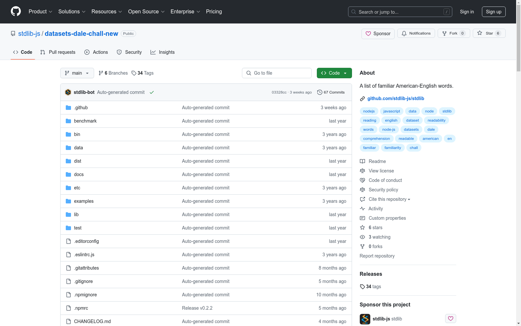The image size is (521, 326).
Task: Click the watching eye icon
Action: click(362, 237)
